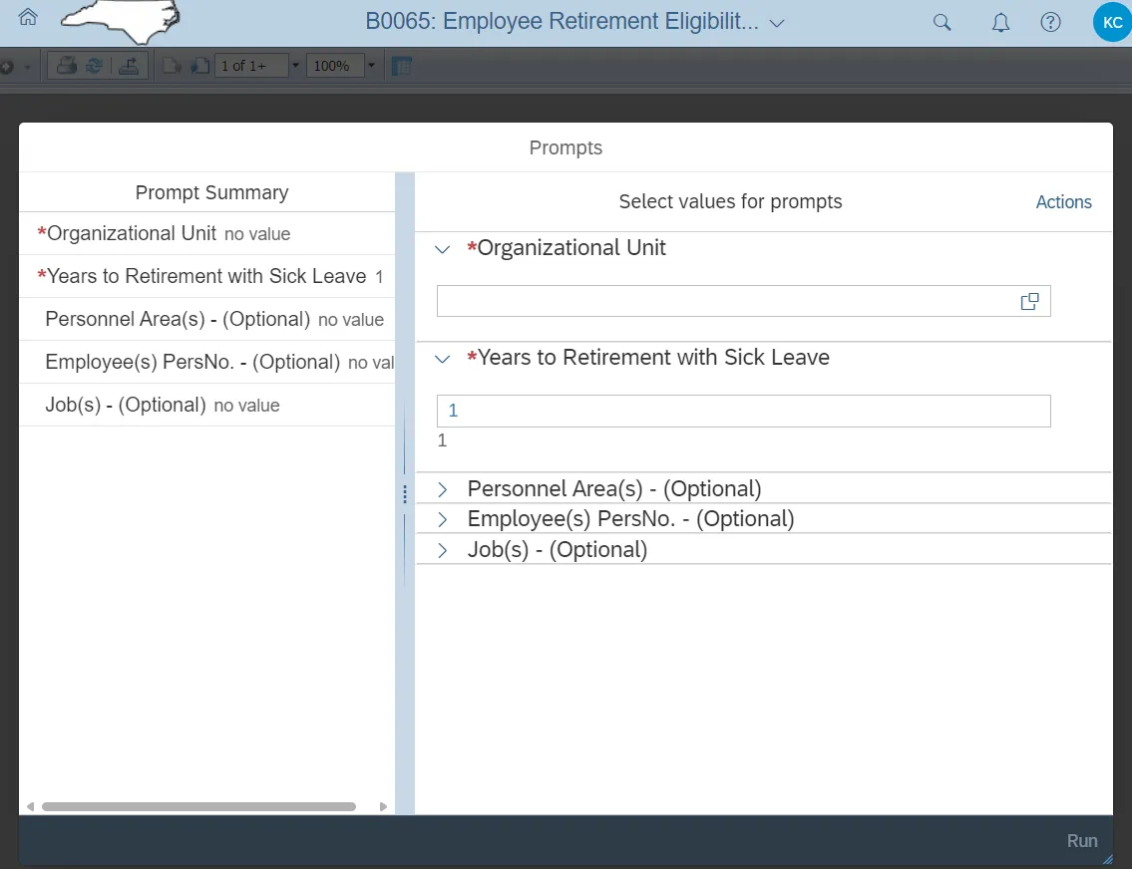Click the Organizational Unit input field
Screen dimensions: 1132x869
point(744,301)
